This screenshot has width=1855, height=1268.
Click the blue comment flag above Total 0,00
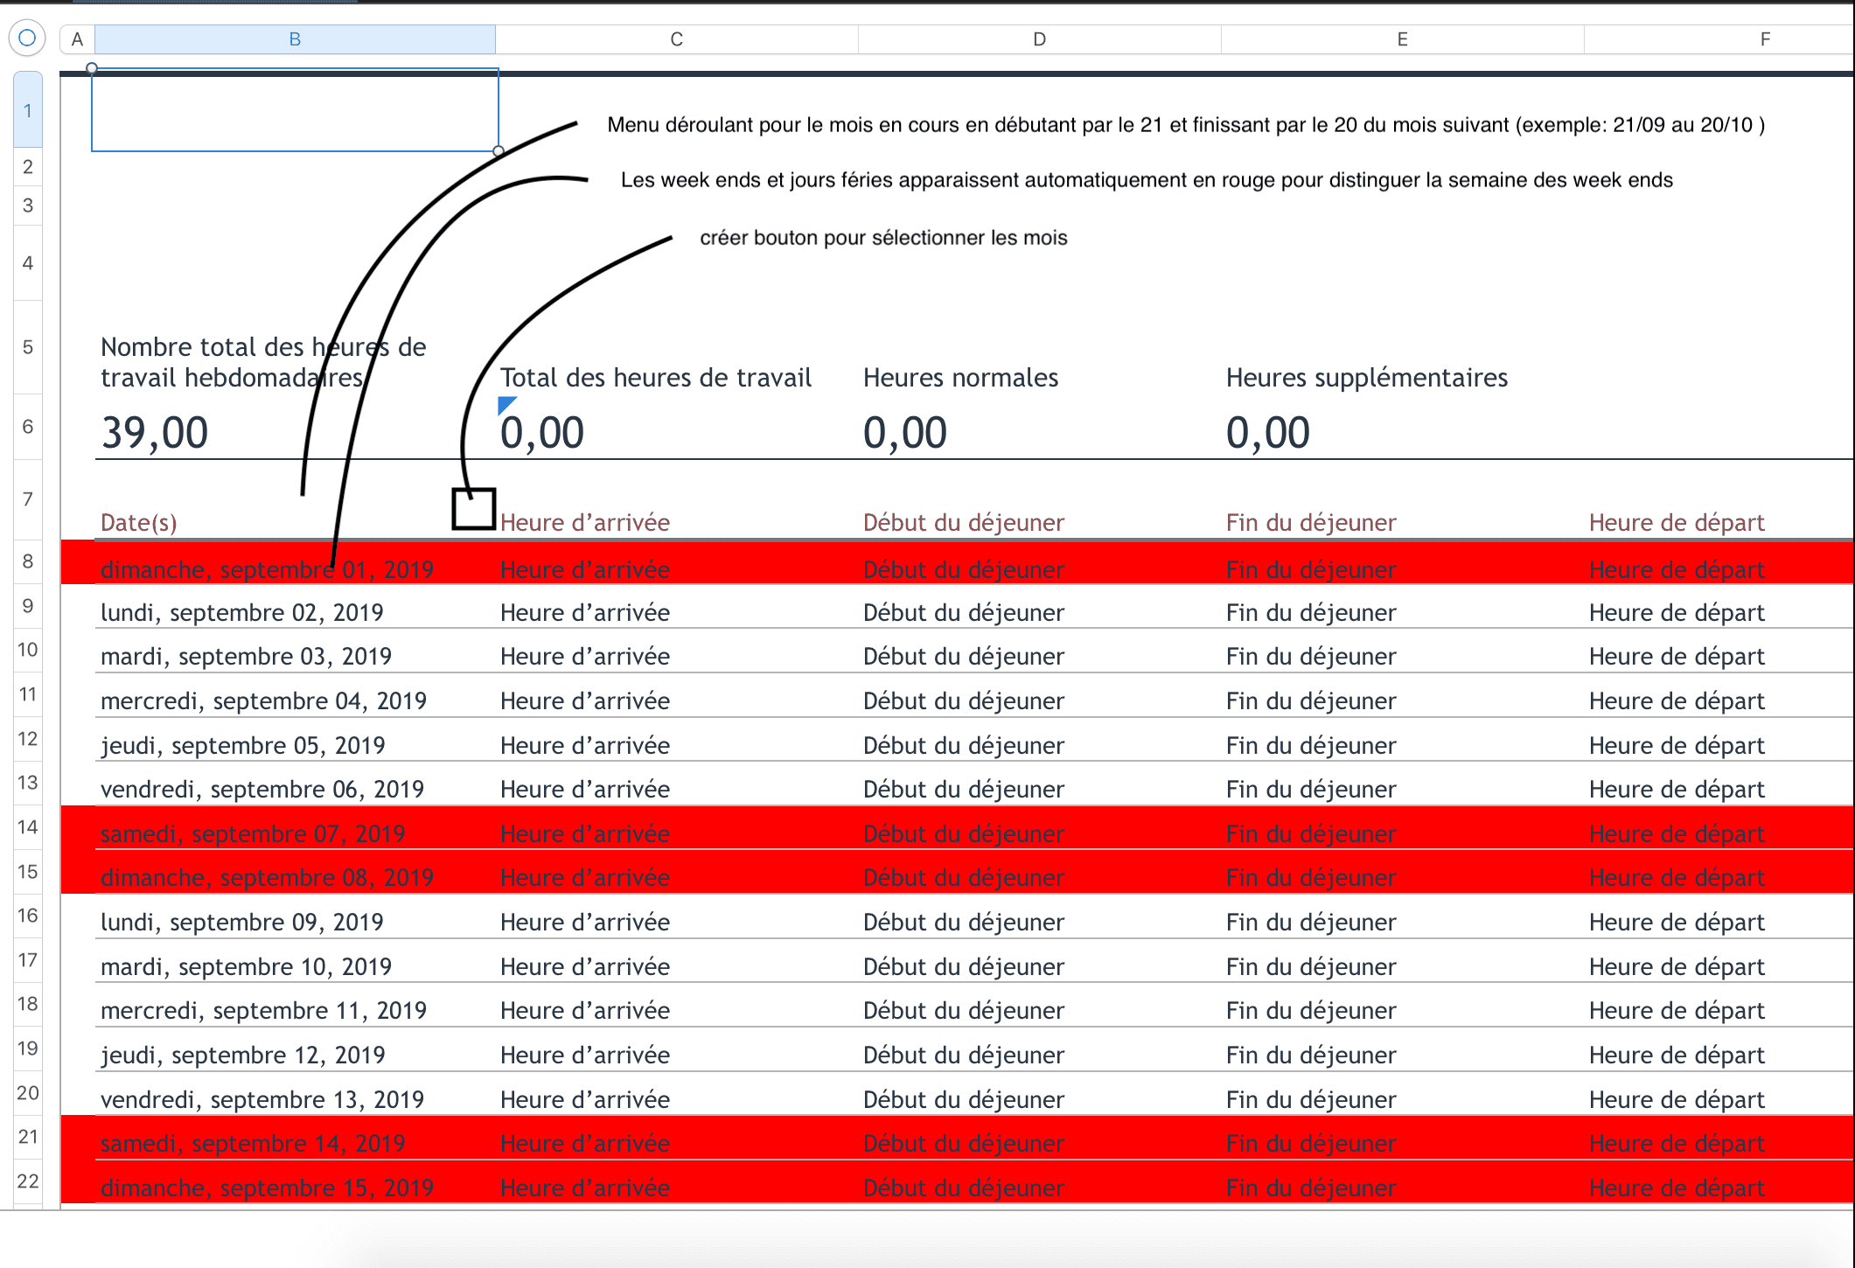(x=505, y=404)
